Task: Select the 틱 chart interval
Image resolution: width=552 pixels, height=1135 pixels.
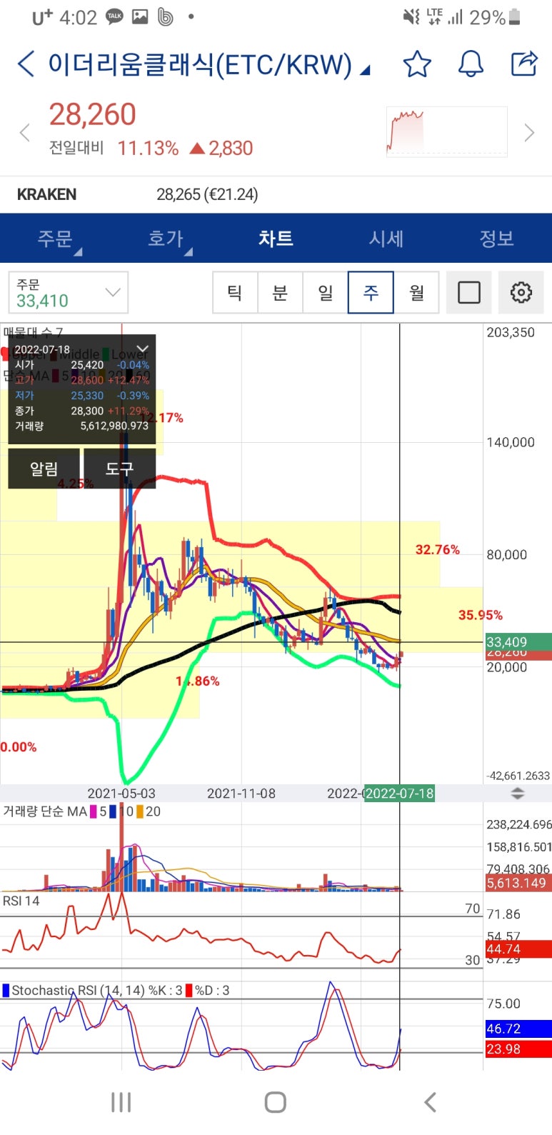Action: click(235, 293)
